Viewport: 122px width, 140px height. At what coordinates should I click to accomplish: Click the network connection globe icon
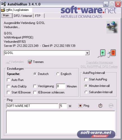click(x=112, y=27)
